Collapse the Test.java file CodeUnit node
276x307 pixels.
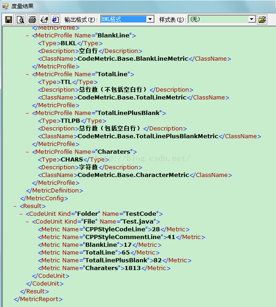(28, 221)
